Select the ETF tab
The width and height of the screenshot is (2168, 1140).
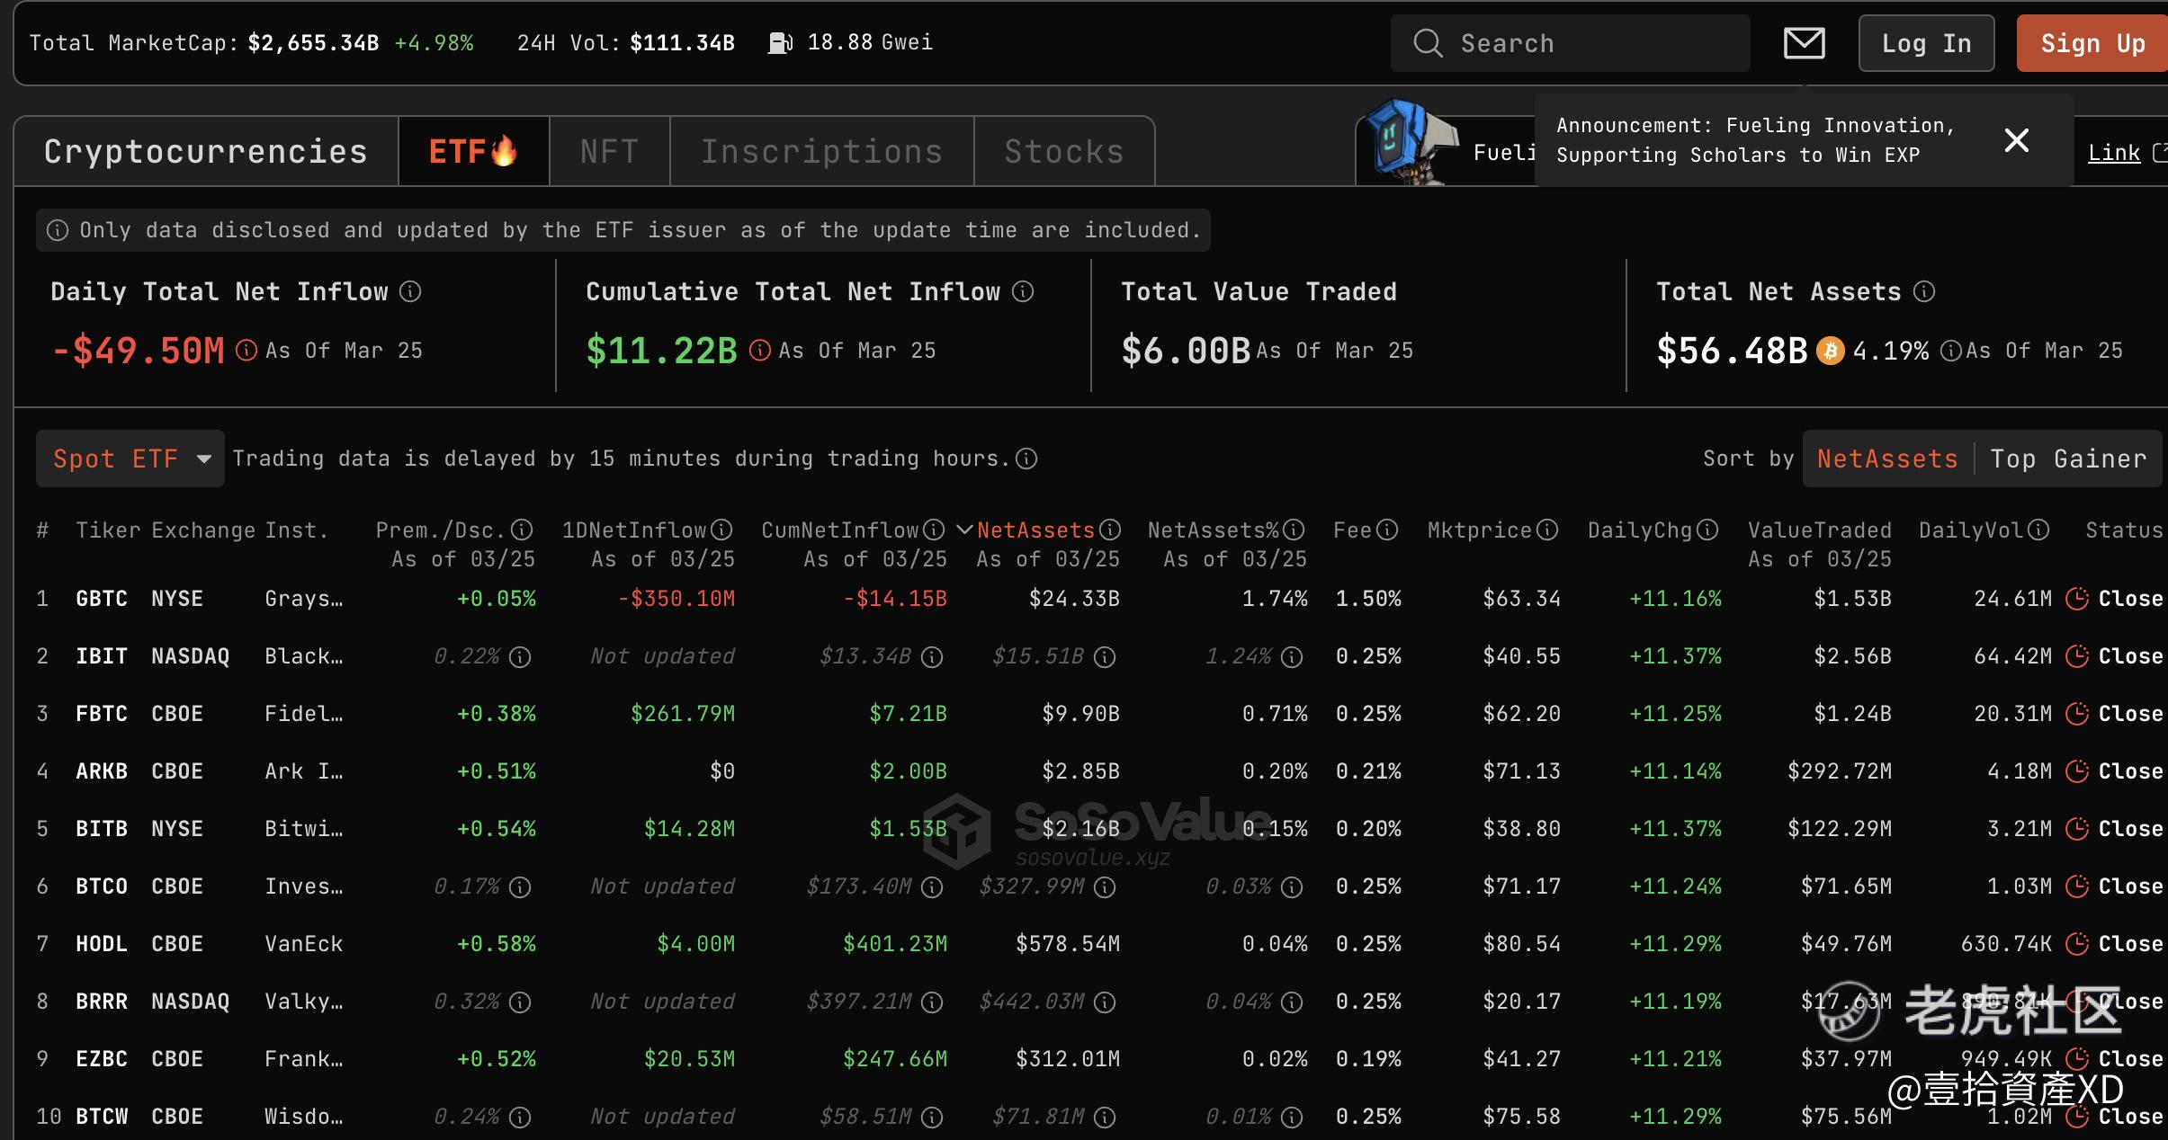[473, 151]
